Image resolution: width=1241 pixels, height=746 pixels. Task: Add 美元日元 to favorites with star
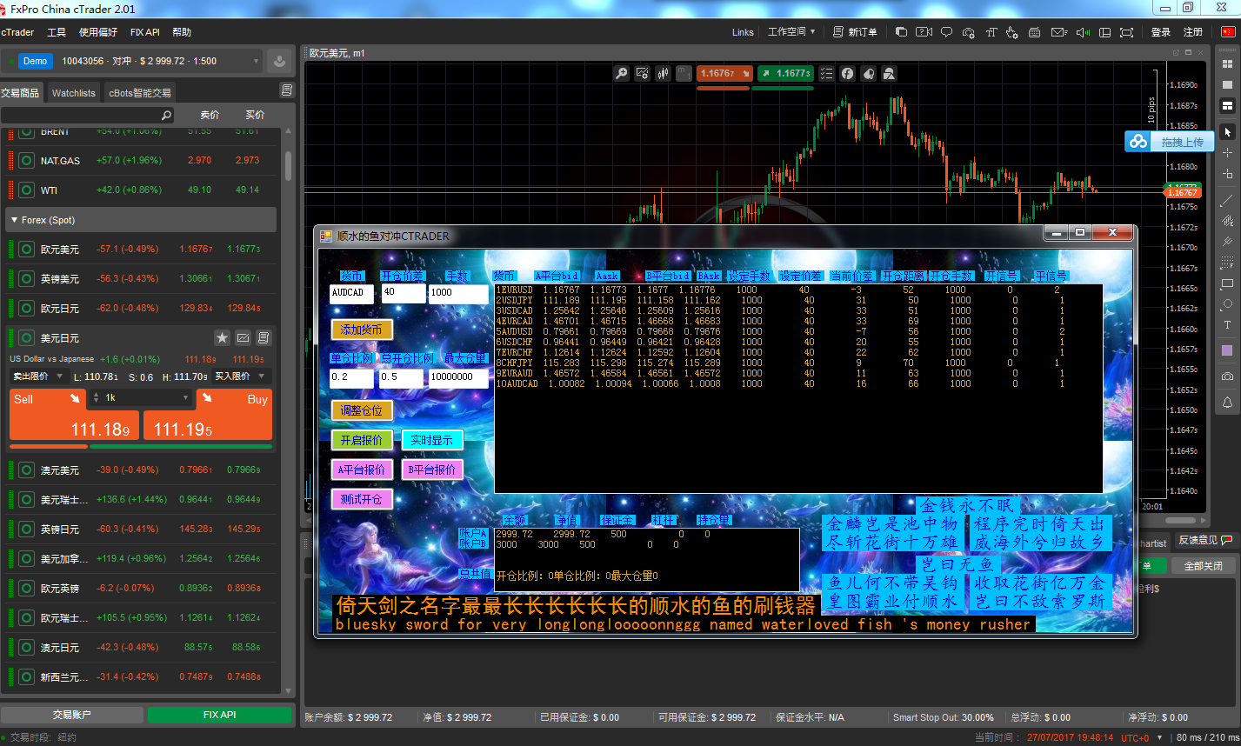[x=222, y=337]
